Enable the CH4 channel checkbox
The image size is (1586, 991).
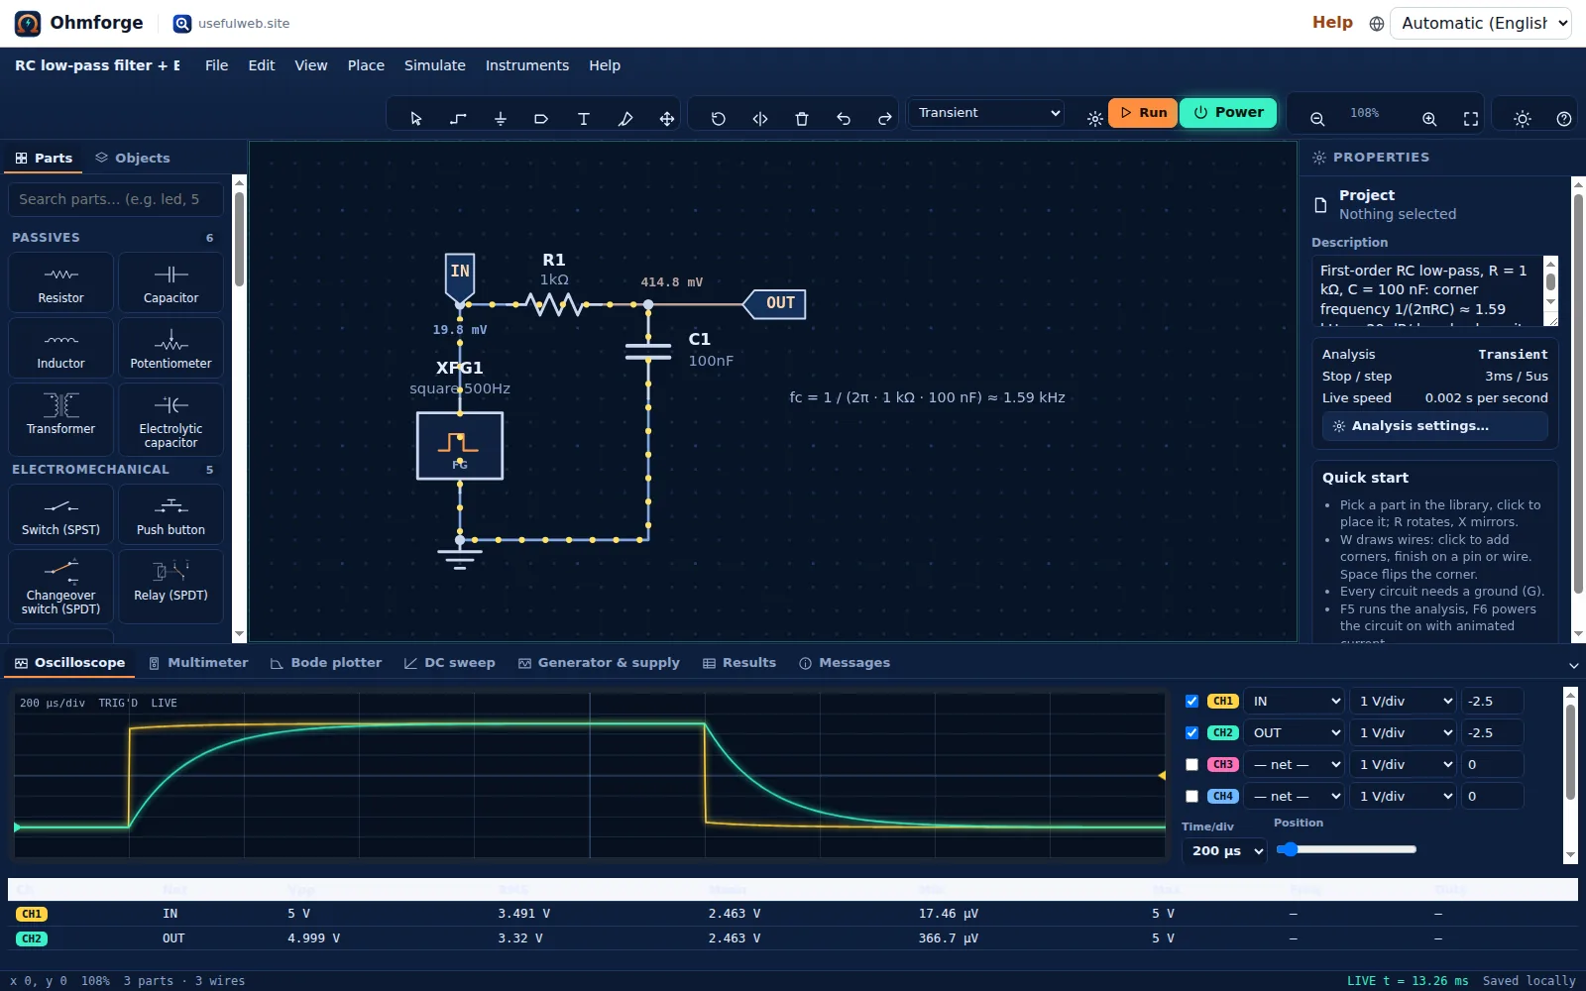point(1191,796)
